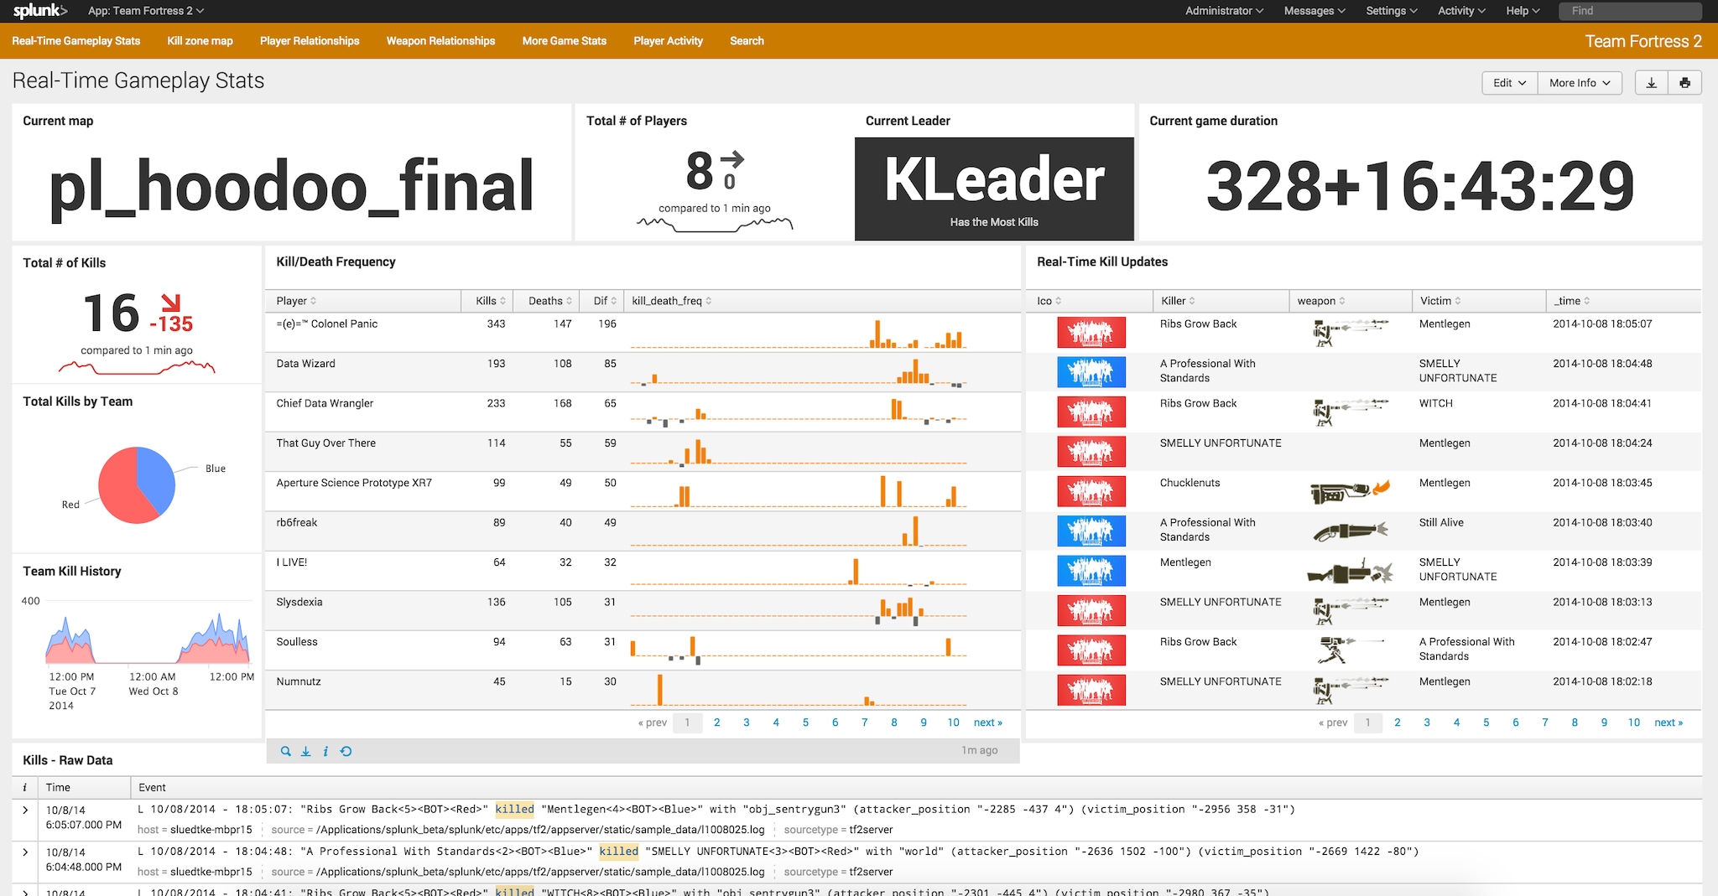This screenshot has width=1718, height=896.
Task: Download the dashboard with the export icon
Action: 1651,83
